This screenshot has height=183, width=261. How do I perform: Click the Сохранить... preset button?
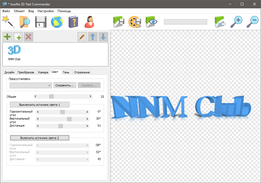pos(65,85)
